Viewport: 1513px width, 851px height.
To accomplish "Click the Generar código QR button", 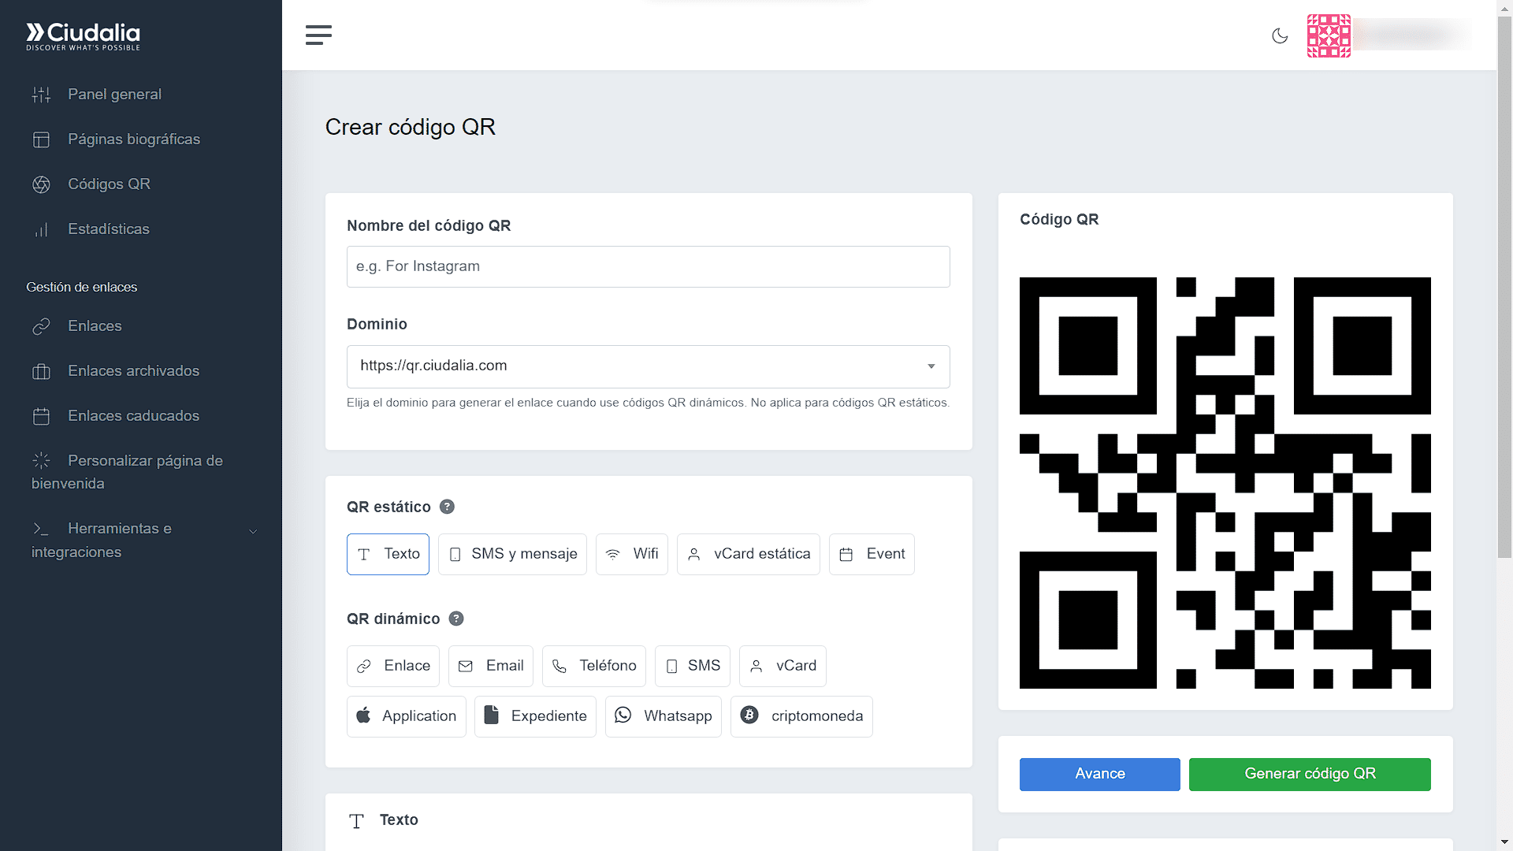I will pos(1310,774).
